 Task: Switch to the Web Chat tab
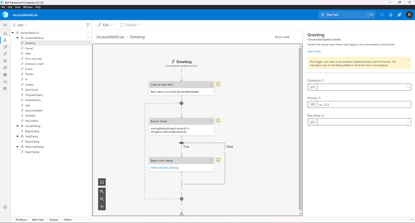pyautogui.click(x=37, y=219)
